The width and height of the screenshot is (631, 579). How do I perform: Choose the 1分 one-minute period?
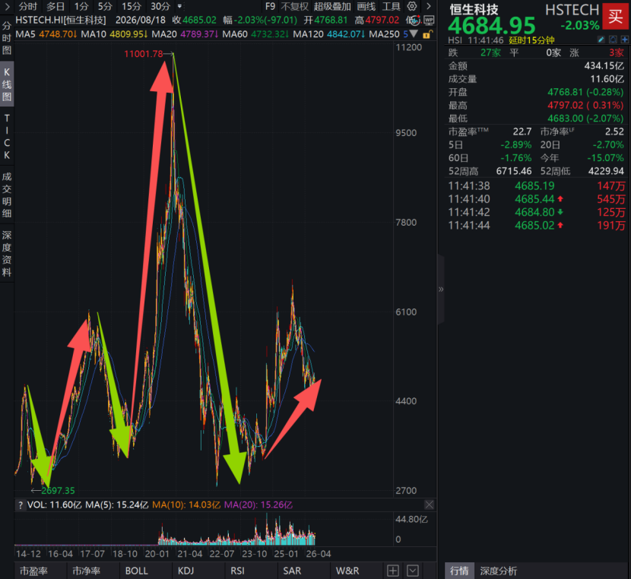click(81, 6)
